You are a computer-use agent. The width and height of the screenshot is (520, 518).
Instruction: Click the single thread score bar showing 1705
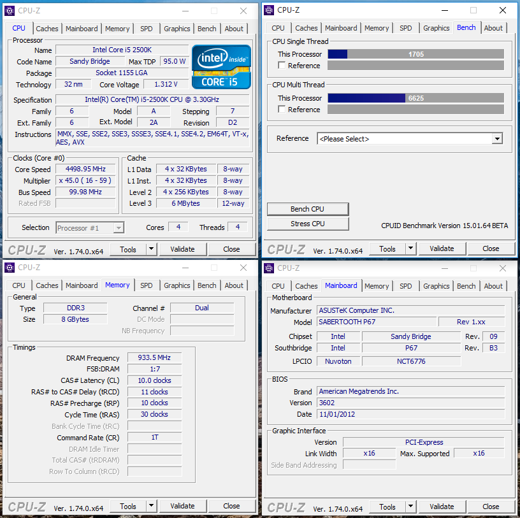[416, 54]
